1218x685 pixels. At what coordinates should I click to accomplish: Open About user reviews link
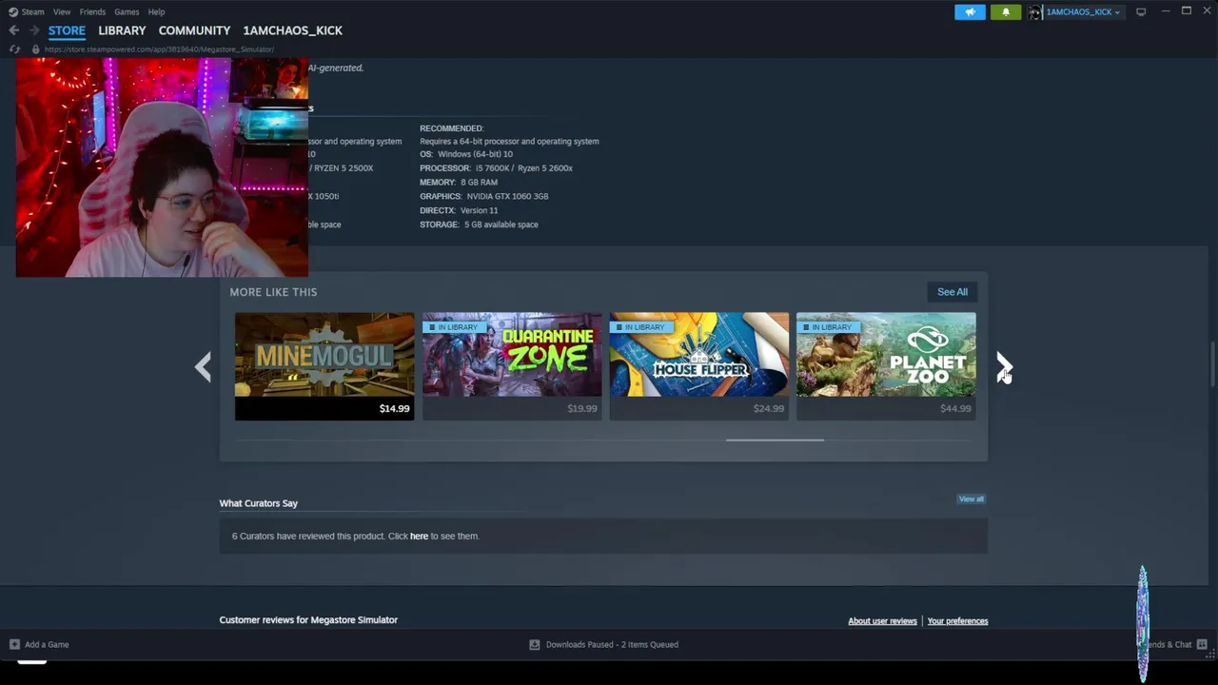(x=882, y=621)
